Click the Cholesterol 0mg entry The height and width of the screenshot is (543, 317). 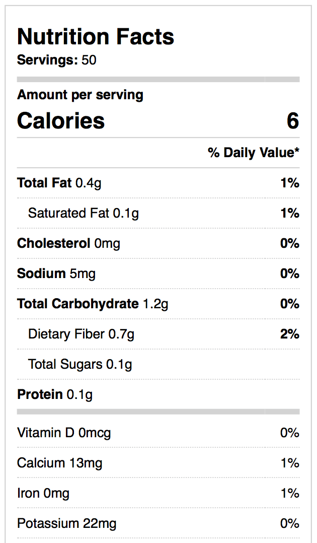click(68, 243)
